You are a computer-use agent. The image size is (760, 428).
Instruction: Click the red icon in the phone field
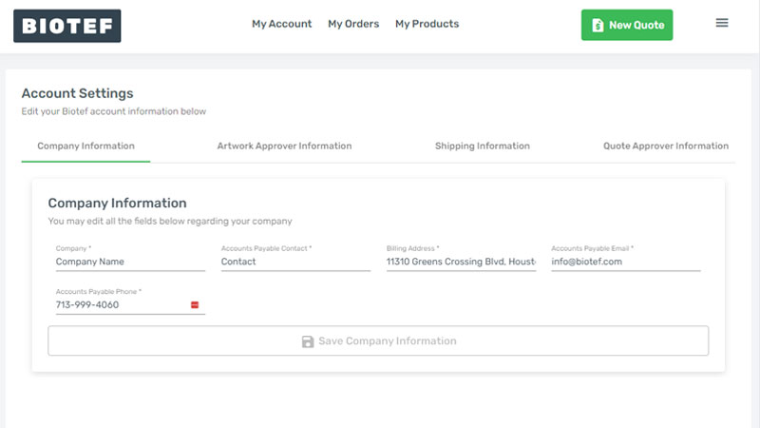click(x=195, y=304)
